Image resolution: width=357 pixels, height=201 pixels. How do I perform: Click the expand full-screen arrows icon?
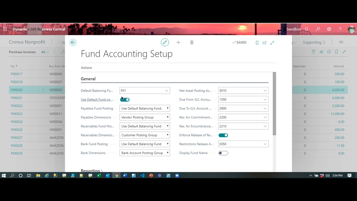point(272,43)
